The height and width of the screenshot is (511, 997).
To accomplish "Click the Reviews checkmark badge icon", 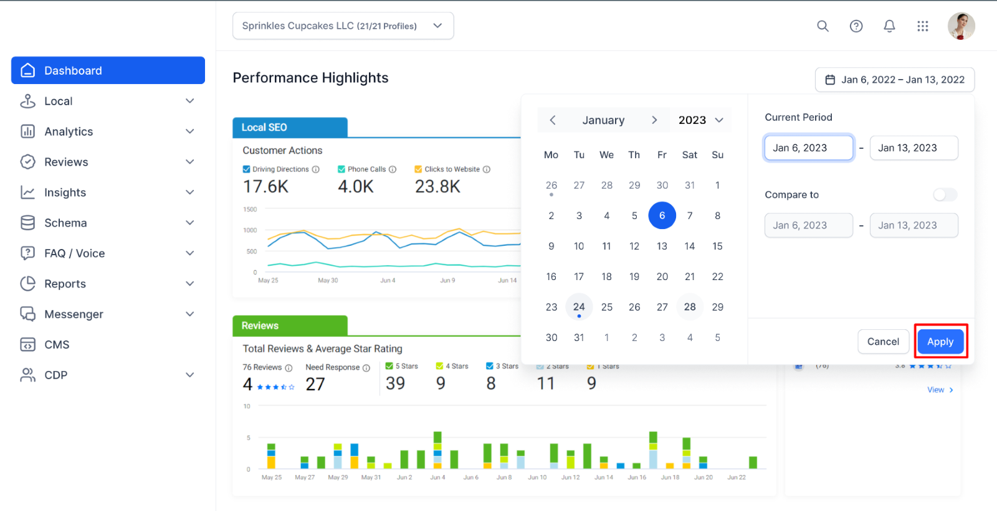I will click(x=28, y=162).
